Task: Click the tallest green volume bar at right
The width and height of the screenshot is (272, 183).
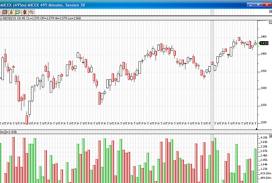Action: click(x=215, y=160)
